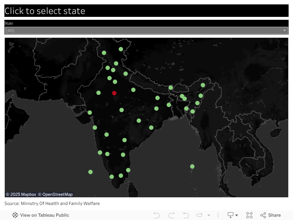293x220 pixels.
Task: Click the red dot on the map
Action: pyautogui.click(x=114, y=93)
